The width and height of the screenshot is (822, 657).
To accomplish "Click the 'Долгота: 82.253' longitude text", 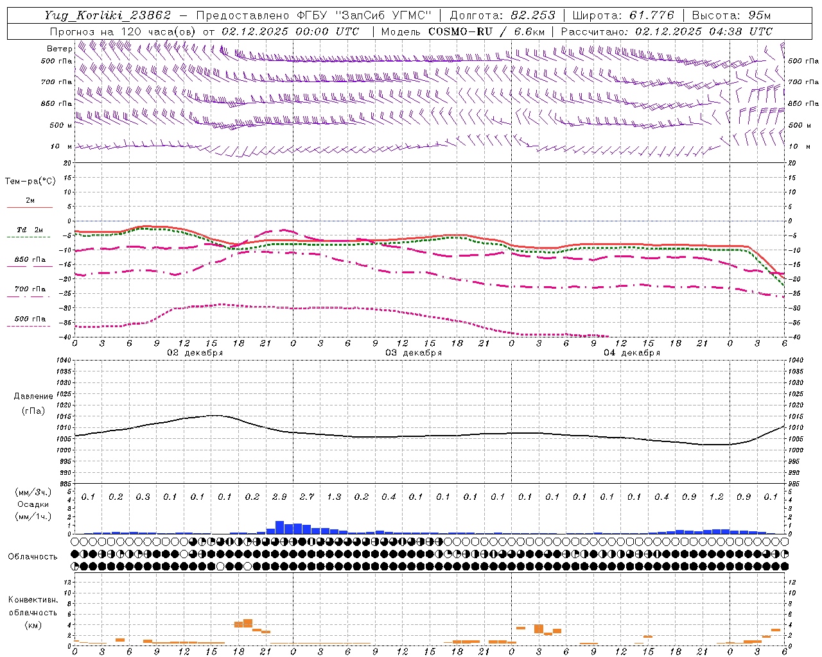I will pyautogui.click(x=504, y=15).
